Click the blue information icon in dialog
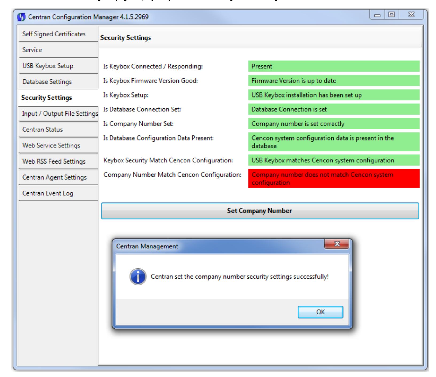 tap(138, 277)
